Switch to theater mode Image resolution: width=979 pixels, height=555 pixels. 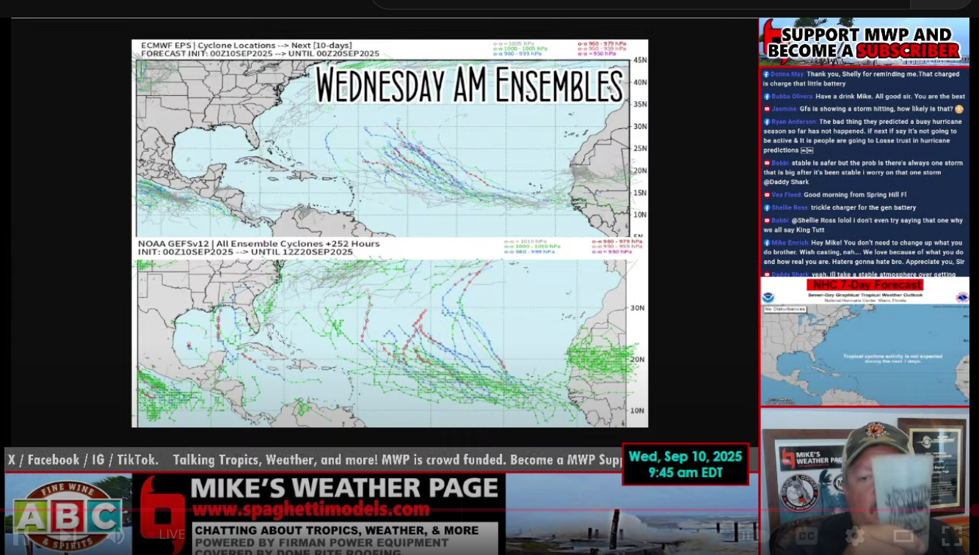903,536
